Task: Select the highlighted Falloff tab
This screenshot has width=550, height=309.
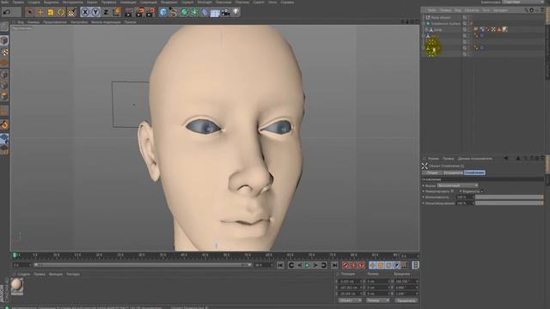Action: (474, 173)
